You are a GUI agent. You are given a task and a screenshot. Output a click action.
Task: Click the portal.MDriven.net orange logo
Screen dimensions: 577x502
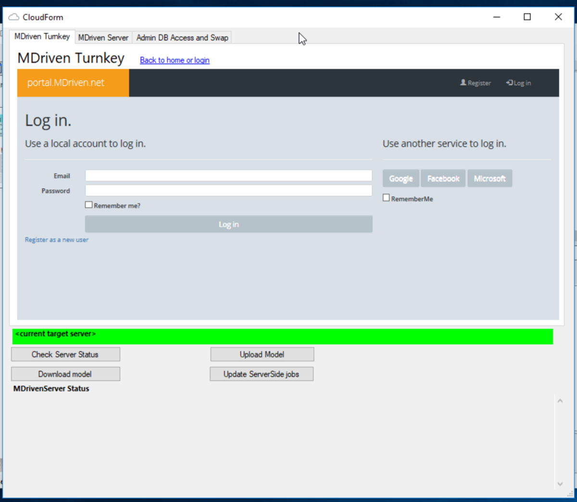[73, 83]
